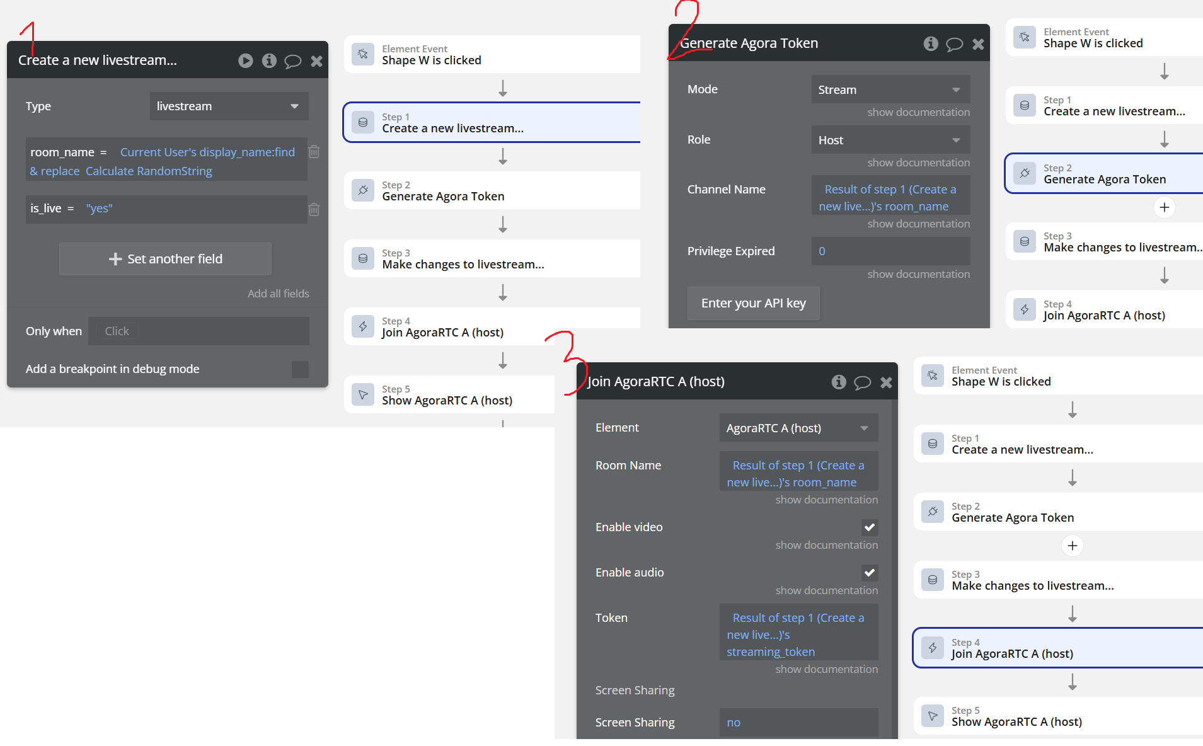Delete the is_live field with trash icon

click(x=314, y=209)
